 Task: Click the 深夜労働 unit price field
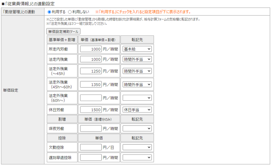tap(91, 129)
